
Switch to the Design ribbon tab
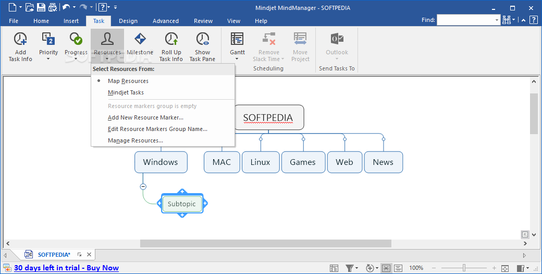click(x=128, y=21)
